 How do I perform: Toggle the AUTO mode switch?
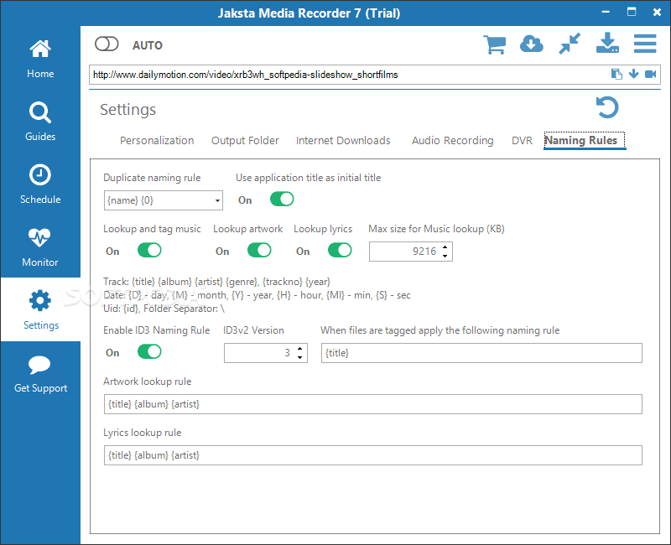tap(107, 44)
